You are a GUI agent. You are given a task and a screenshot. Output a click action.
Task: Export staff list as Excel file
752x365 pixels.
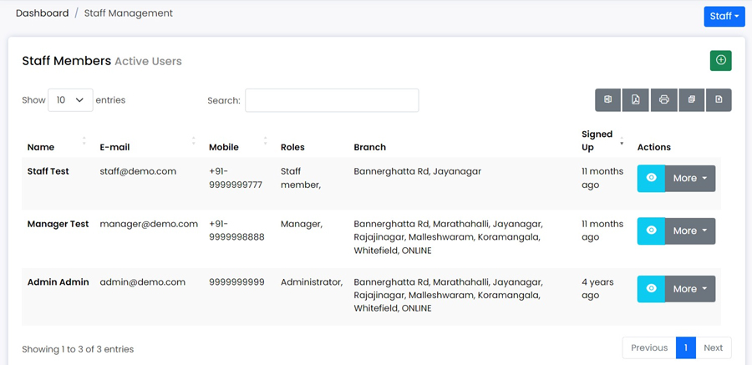click(x=719, y=99)
